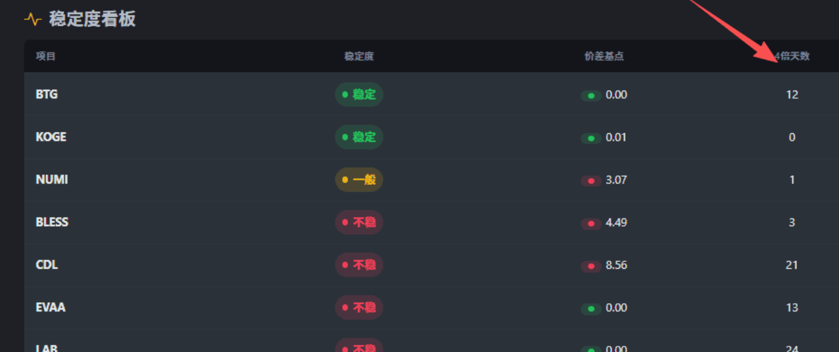
Task: Select the BTG project name
Action: tap(47, 95)
